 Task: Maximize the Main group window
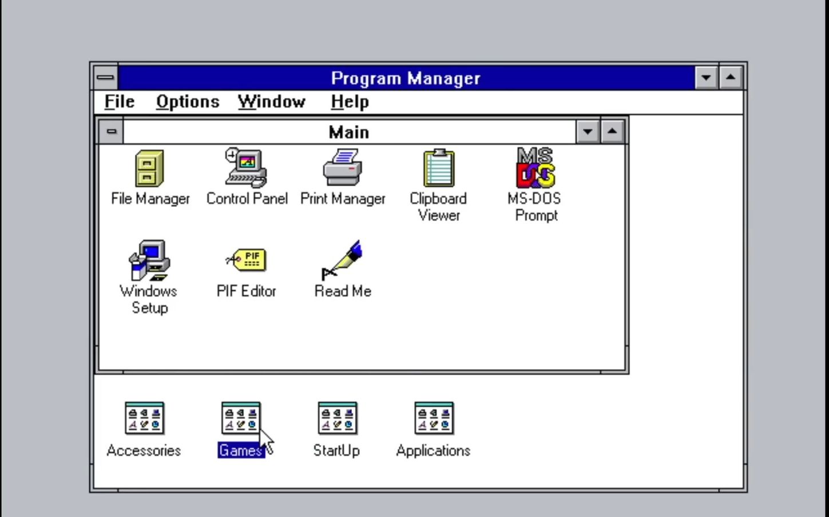click(x=612, y=132)
